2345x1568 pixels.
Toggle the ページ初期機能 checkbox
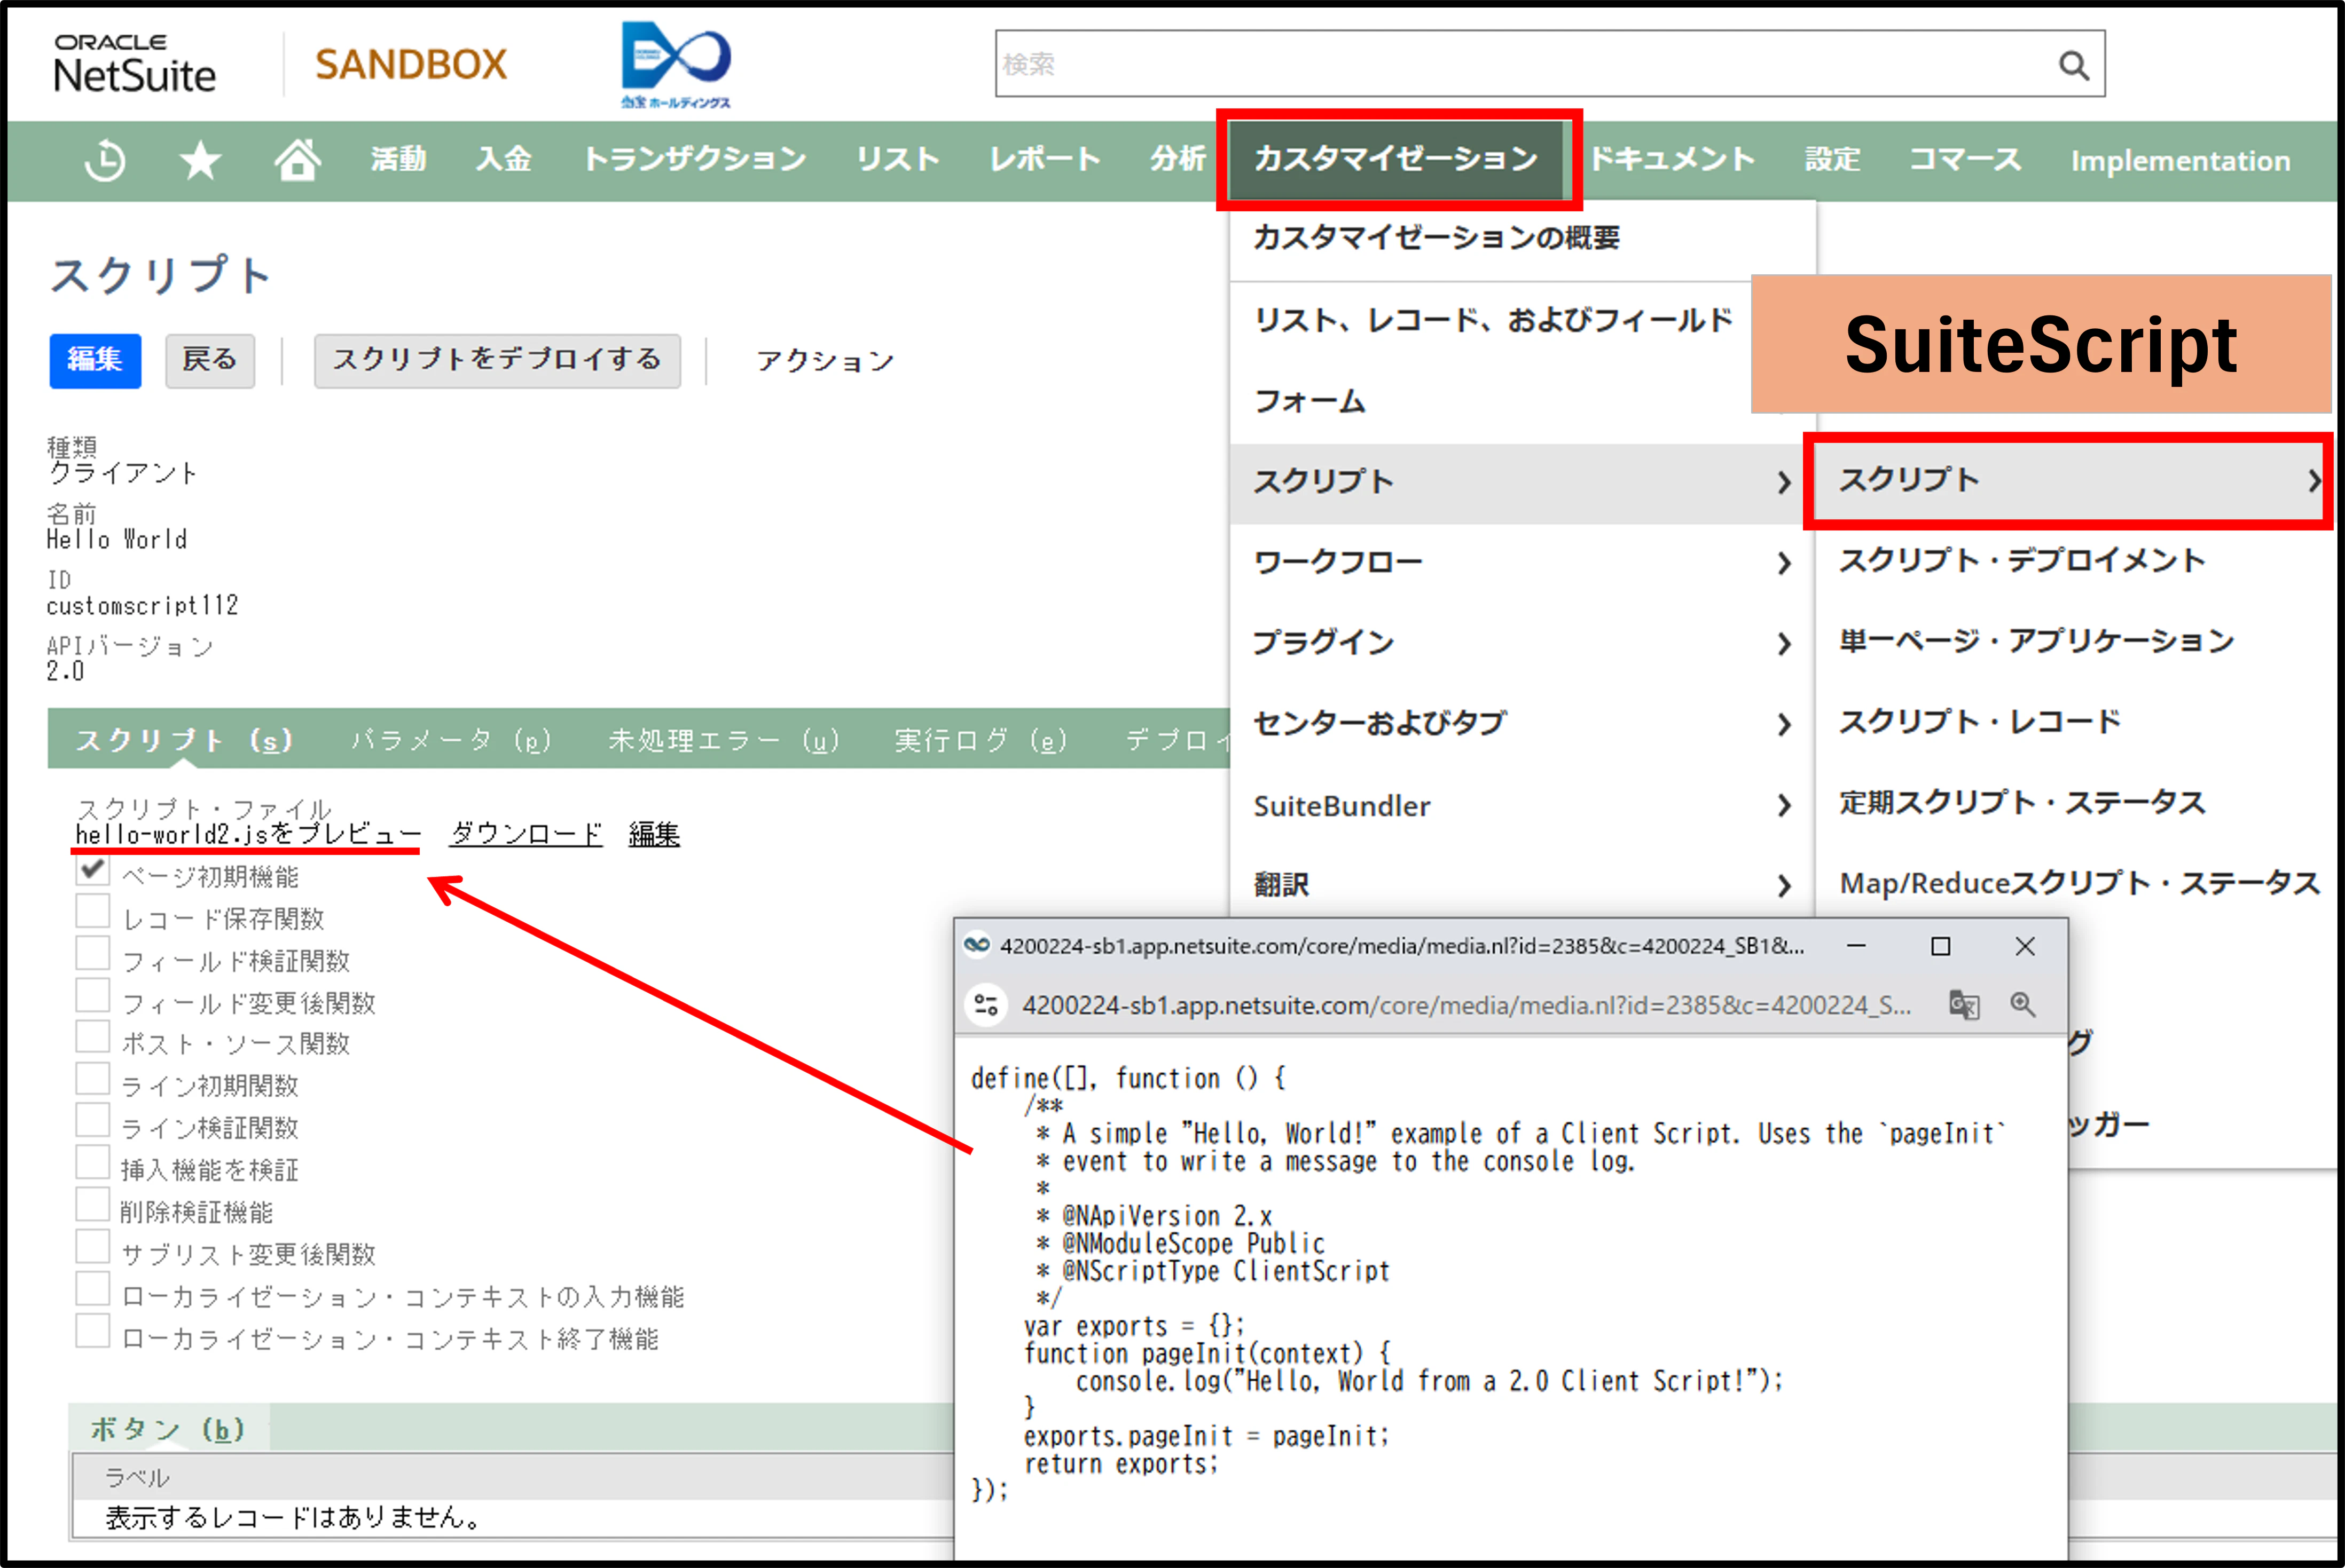coord(93,870)
